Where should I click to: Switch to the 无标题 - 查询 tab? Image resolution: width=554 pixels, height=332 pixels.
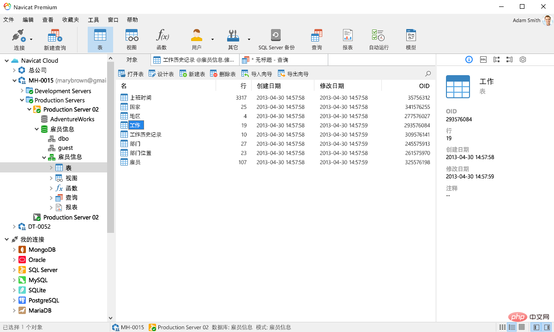pyautogui.click(x=284, y=60)
